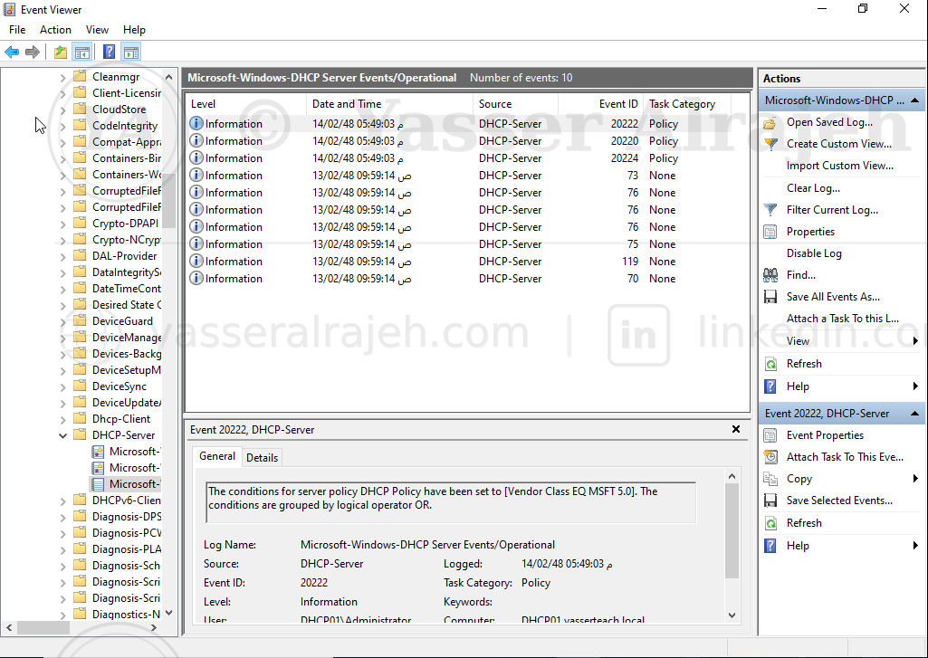Click the Save All Events As disk icon
This screenshot has width=928, height=658.
pyautogui.click(x=770, y=297)
